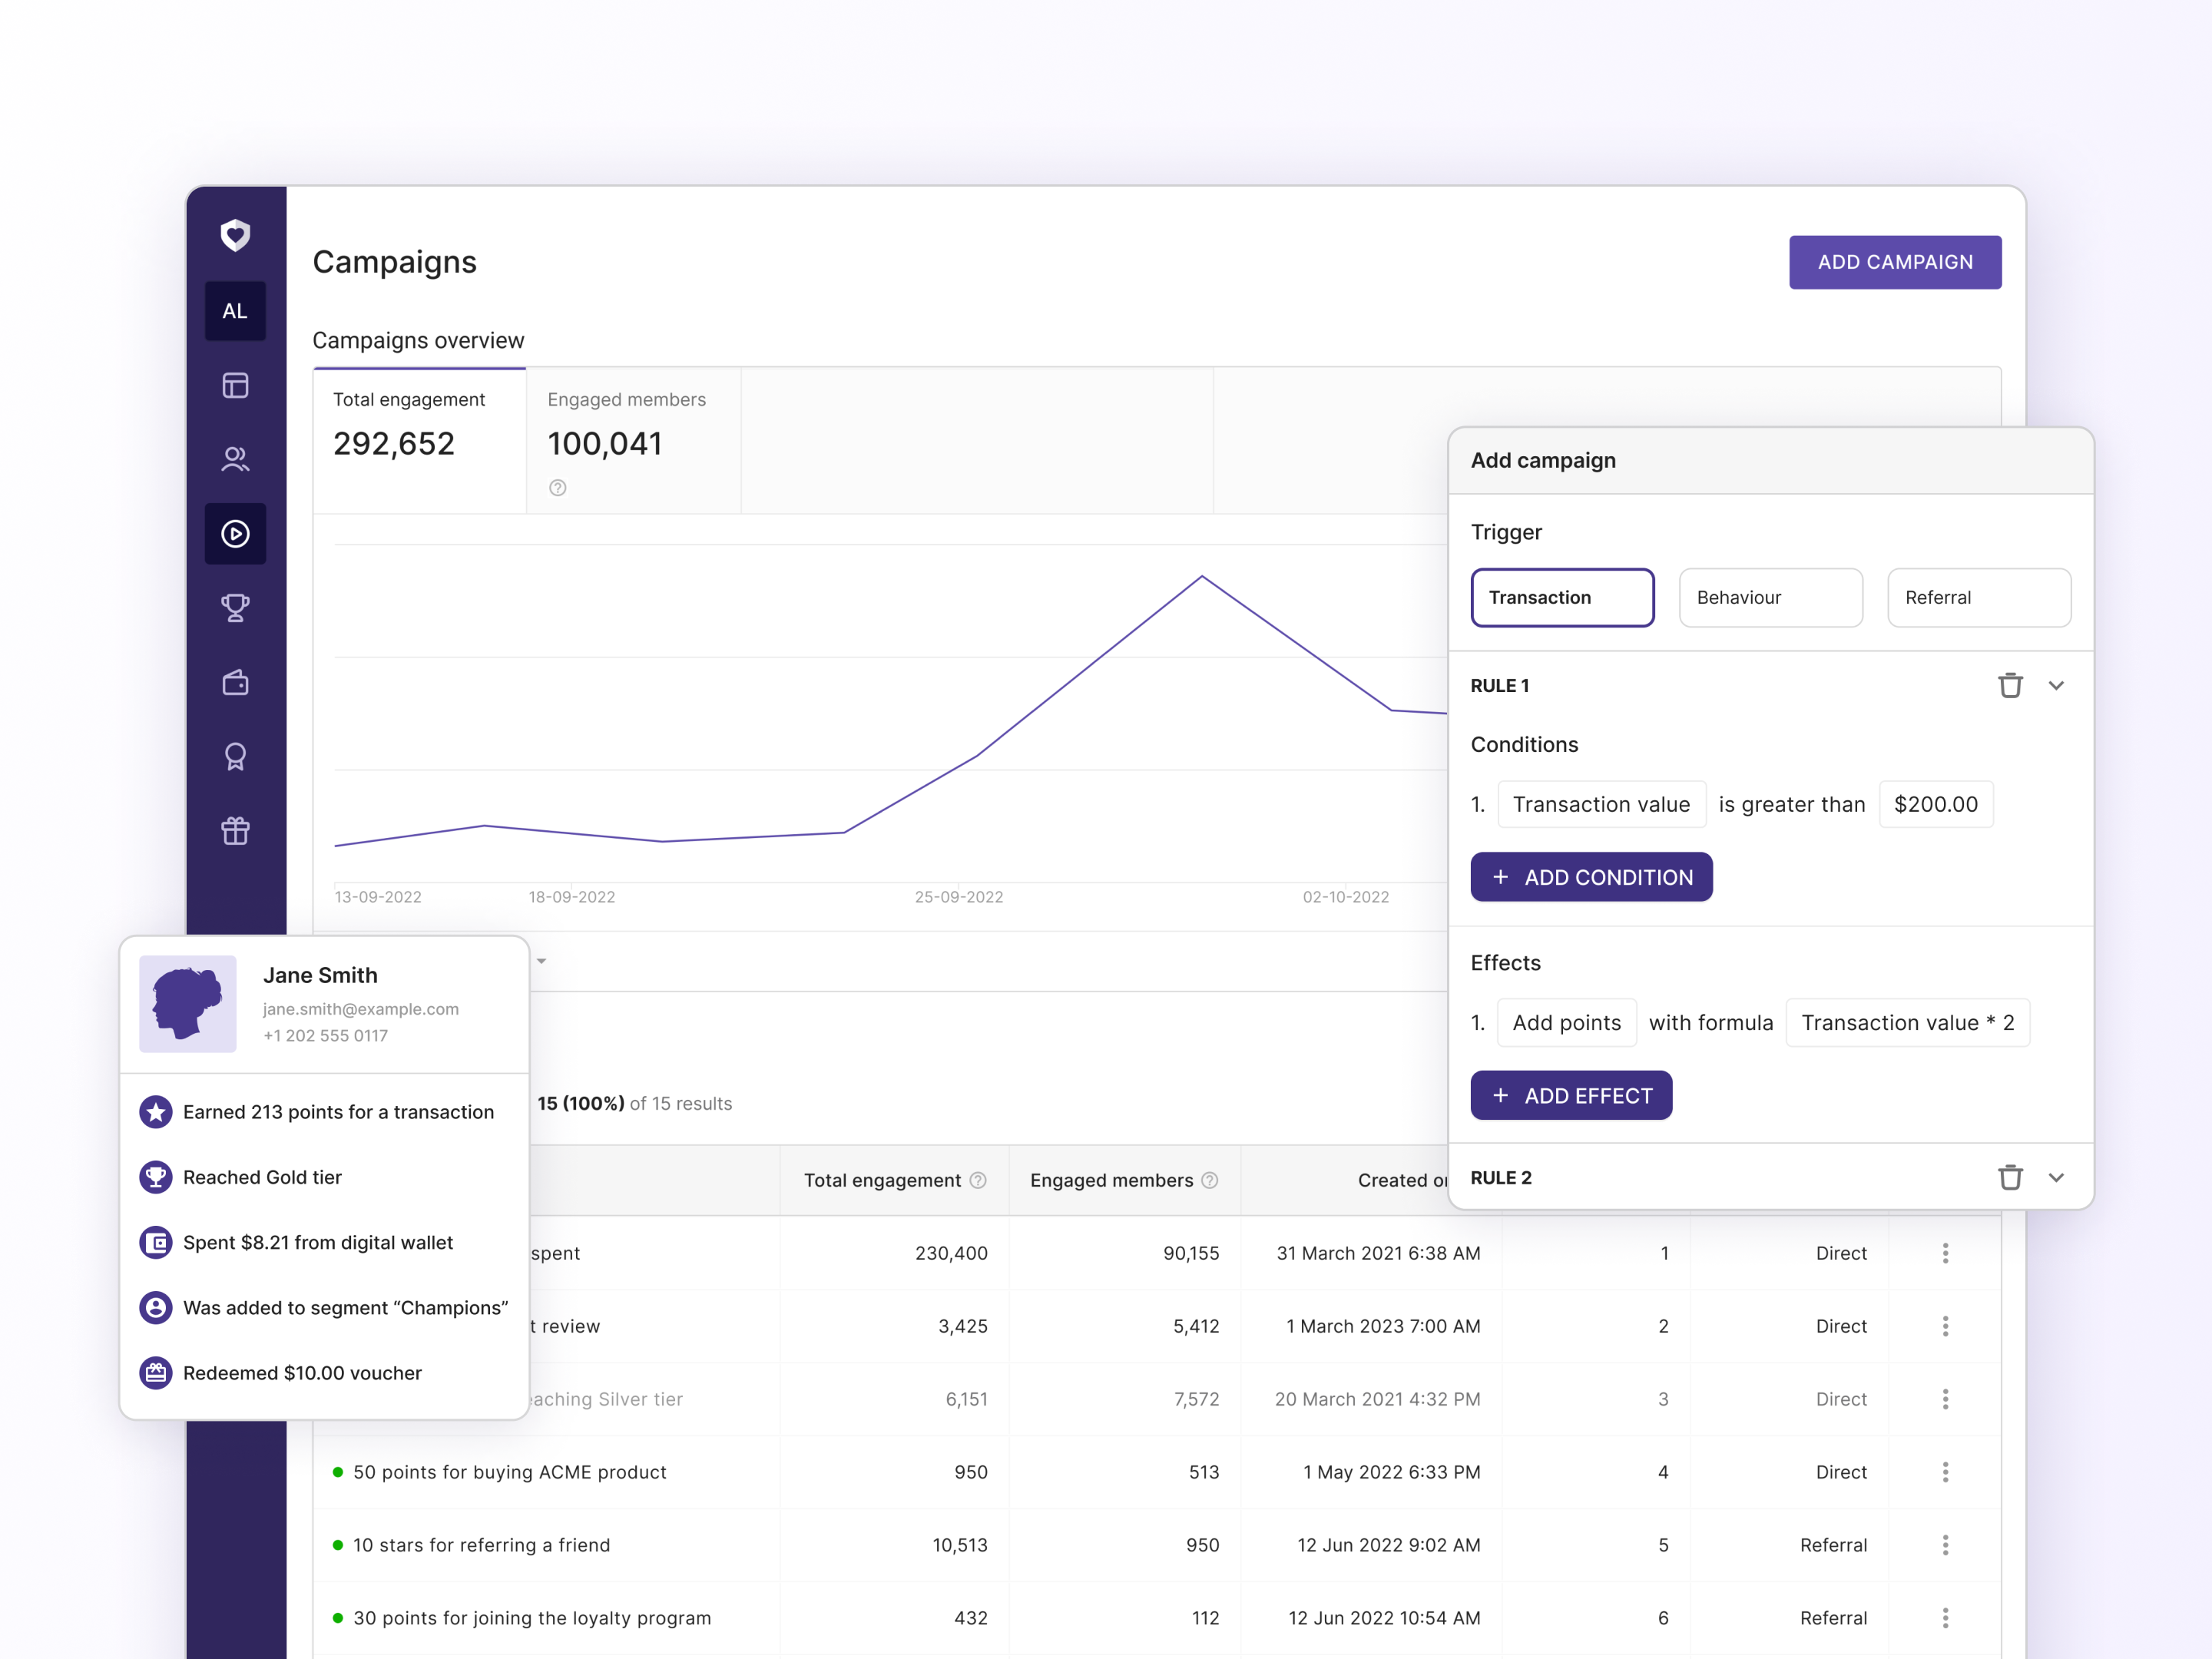Open the Transaction value condition dropdown
This screenshot has height=1659, width=2212.
1601,805
